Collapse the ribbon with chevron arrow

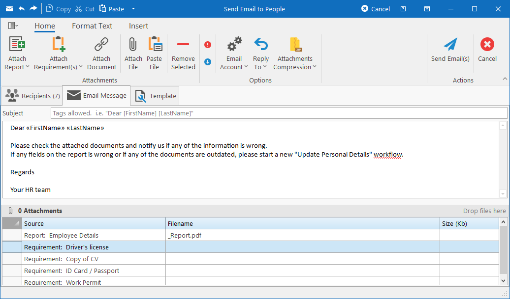(505, 79)
